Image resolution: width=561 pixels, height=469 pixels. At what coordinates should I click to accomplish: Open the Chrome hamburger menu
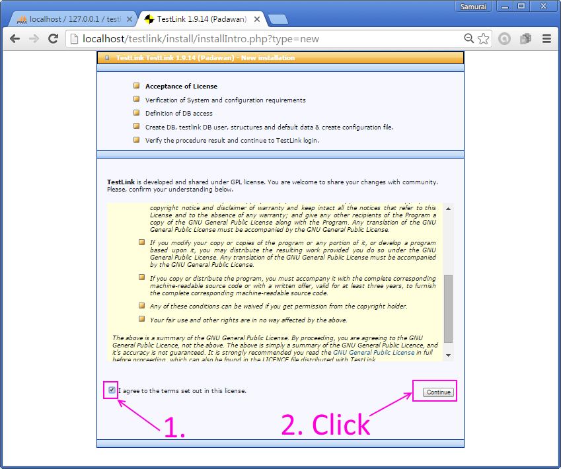click(x=546, y=38)
